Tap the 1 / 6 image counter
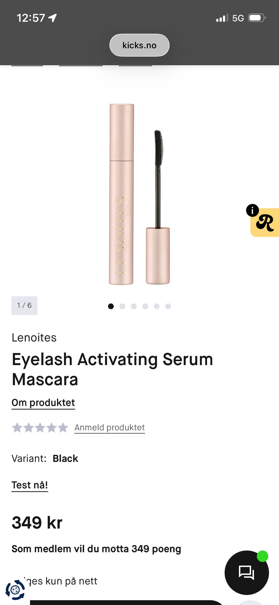The height and width of the screenshot is (605, 279). 24,305
